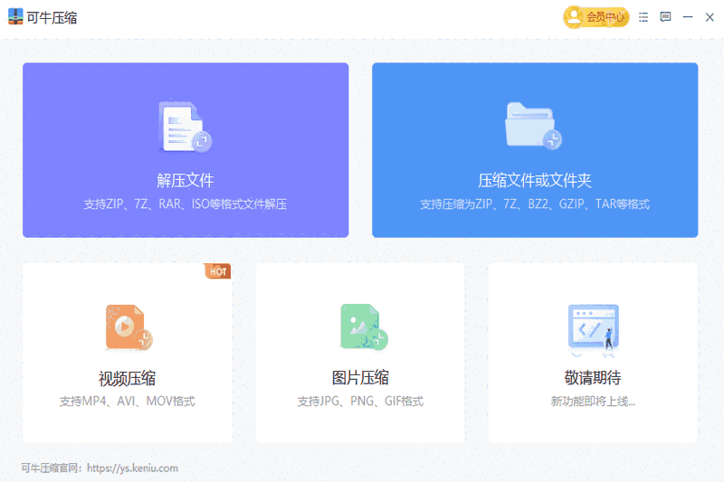Close the 可牛压缩 window
The width and height of the screenshot is (724, 482).
[710, 17]
